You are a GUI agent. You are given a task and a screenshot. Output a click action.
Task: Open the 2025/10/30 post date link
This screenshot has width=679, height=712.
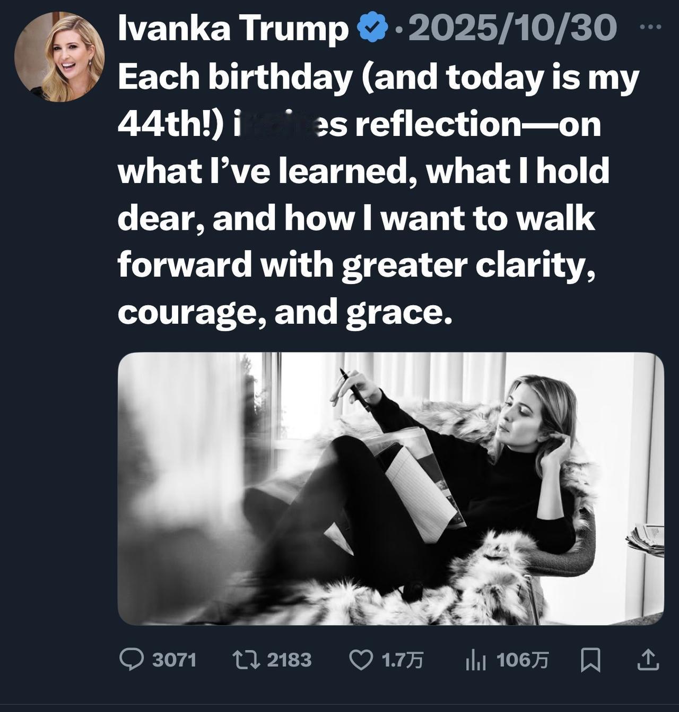pos(512,28)
